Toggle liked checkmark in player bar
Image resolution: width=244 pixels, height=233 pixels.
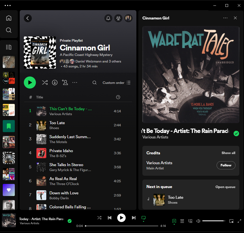(x=70, y=221)
